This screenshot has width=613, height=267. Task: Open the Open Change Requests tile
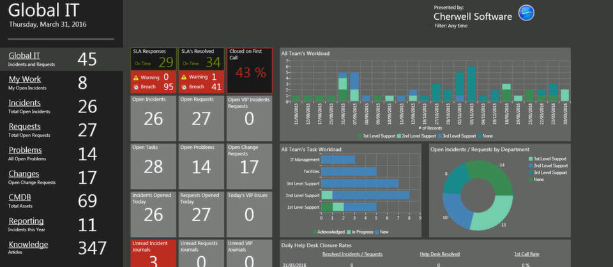coord(250,167)
